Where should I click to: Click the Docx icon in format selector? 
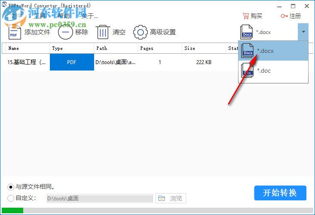coord(247,32)
